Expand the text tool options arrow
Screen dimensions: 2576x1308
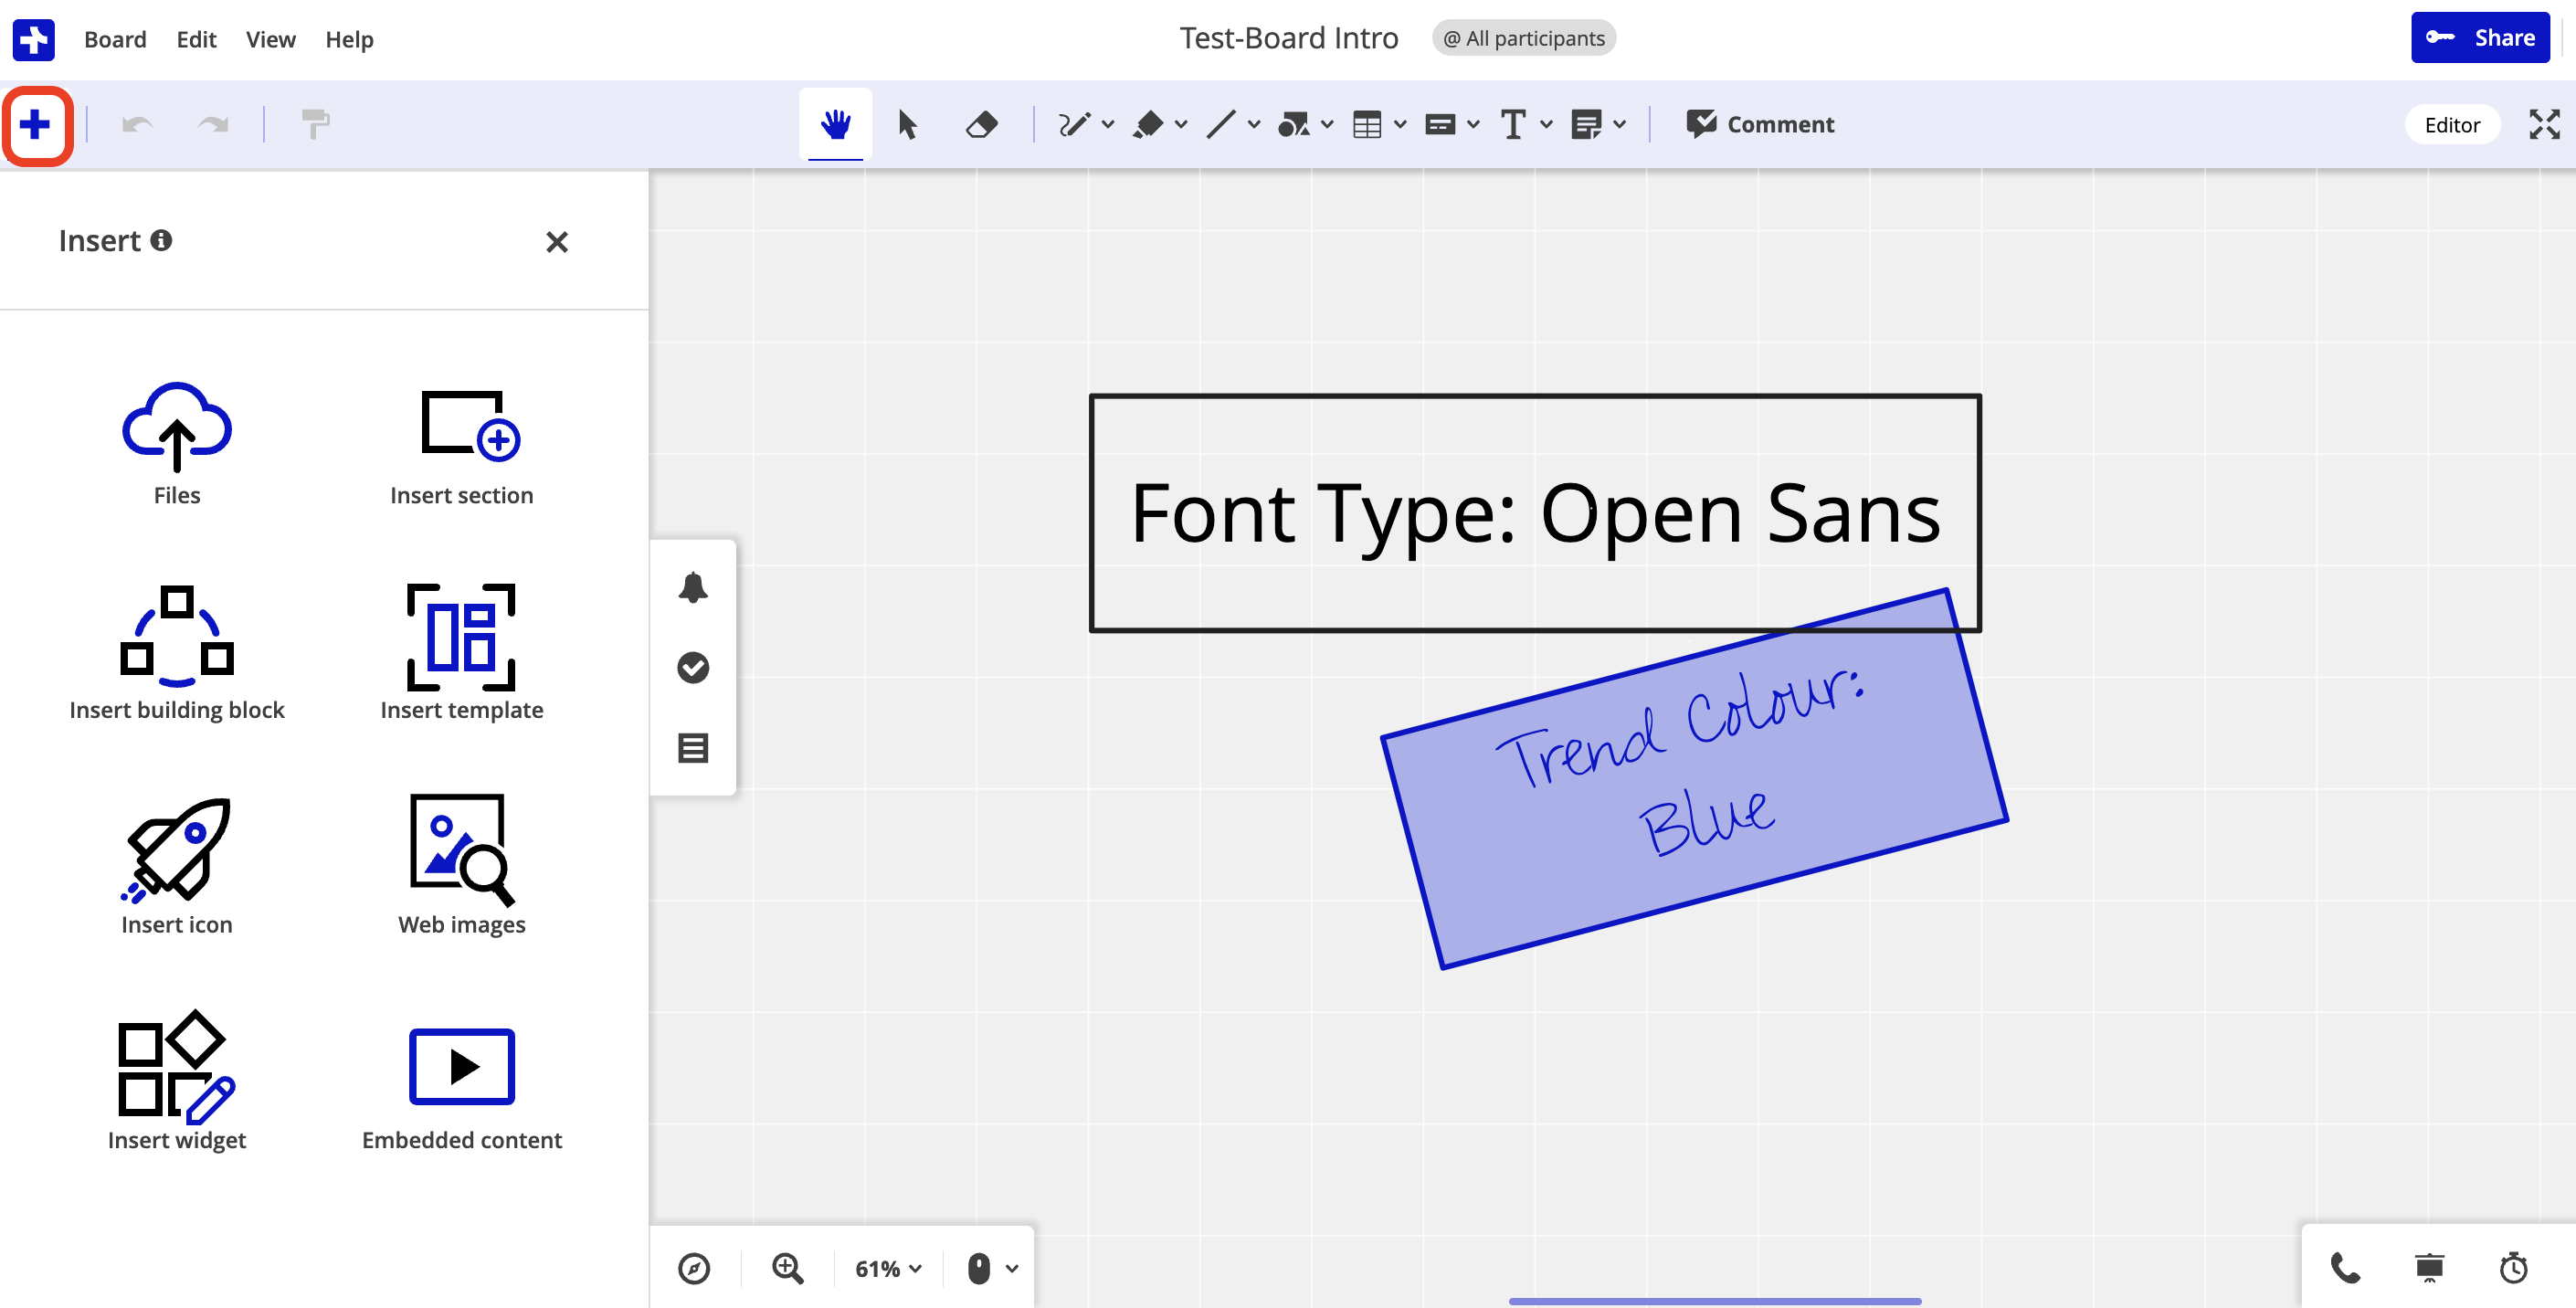(x=1547, y=125)
